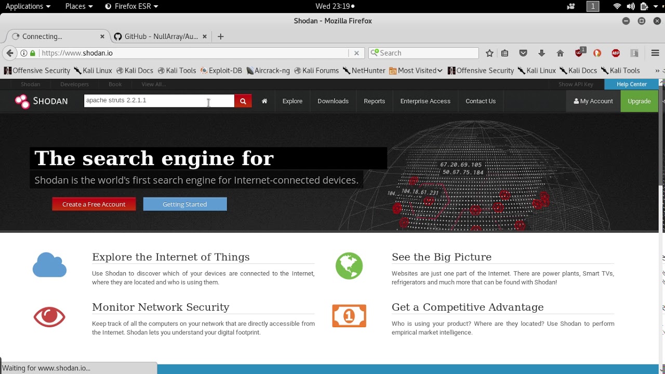Click Create a Free Account button
This screenshot has height=374, width=665.
point(94,204)
